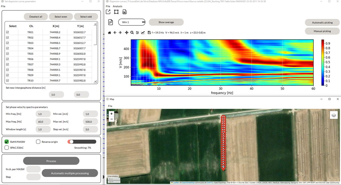Toggle checkbox for channel TR08
This screenshot has height=185, width=341.
click(x=8, y=70)
